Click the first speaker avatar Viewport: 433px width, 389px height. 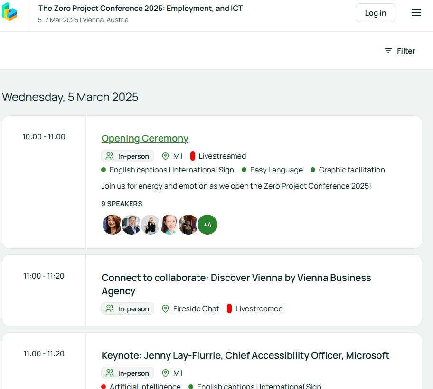point(112,225)
